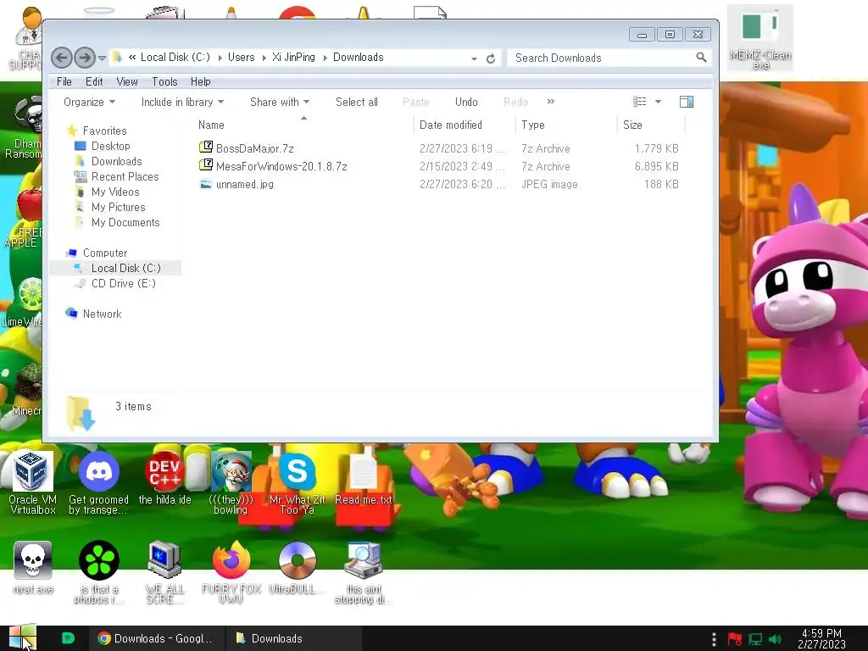Go forward with the Explorer forward arrow
Viewport: 868px width, 651px height.
(85, 58)
